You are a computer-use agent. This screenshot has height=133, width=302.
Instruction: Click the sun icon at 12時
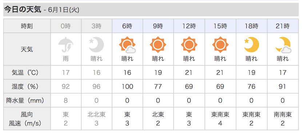pyautogui.click(x=189, y=45)
